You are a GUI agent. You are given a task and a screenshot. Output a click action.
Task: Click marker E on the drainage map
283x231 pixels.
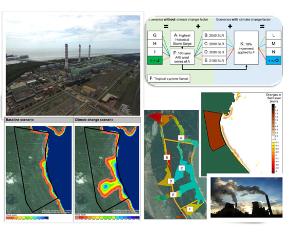click(x=173, y=195)
